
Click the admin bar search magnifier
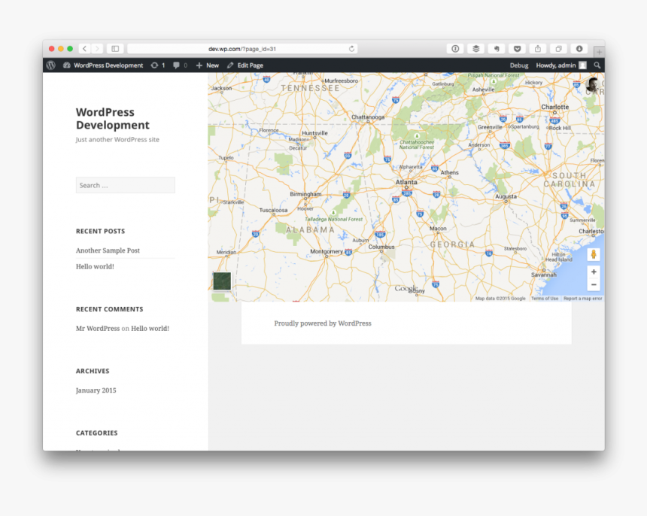[x=597, y=65]
